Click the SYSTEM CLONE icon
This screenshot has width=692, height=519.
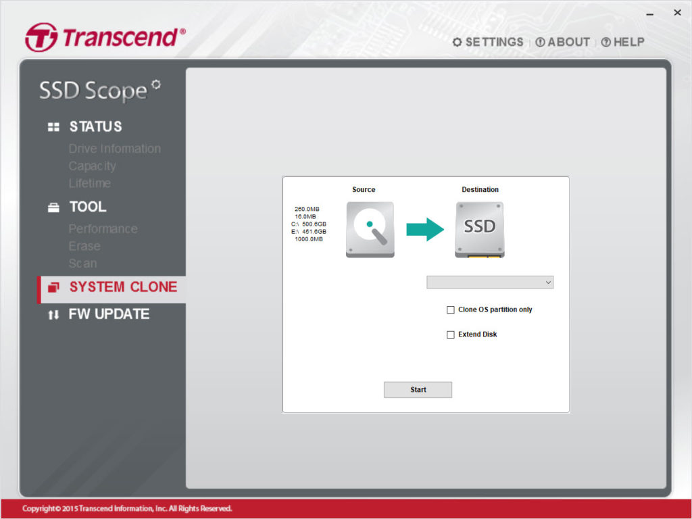coord(53,287)
